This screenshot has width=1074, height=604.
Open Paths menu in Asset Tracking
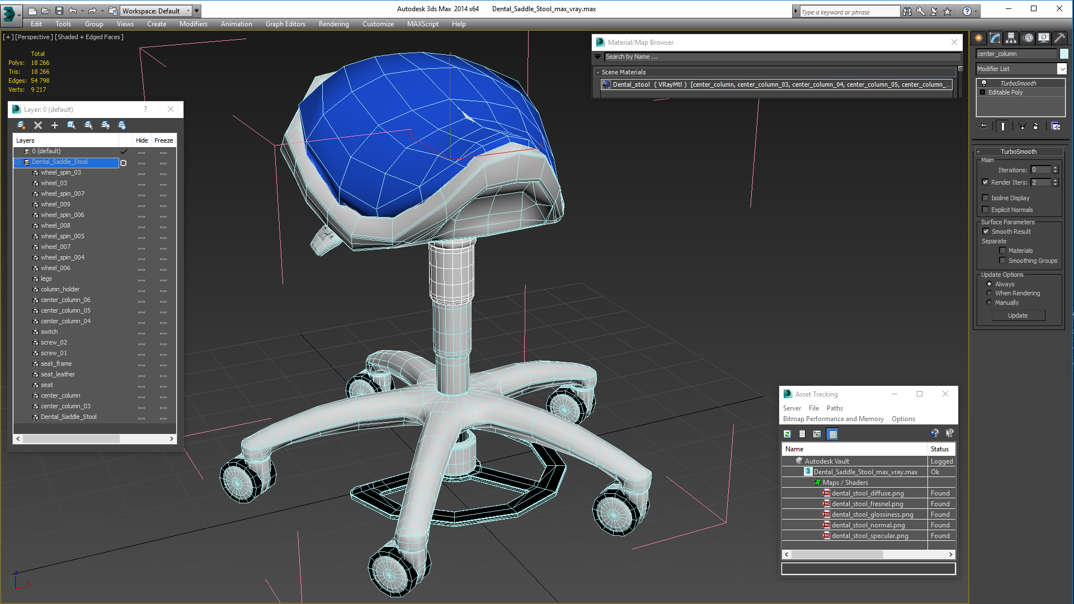point(835,408)
